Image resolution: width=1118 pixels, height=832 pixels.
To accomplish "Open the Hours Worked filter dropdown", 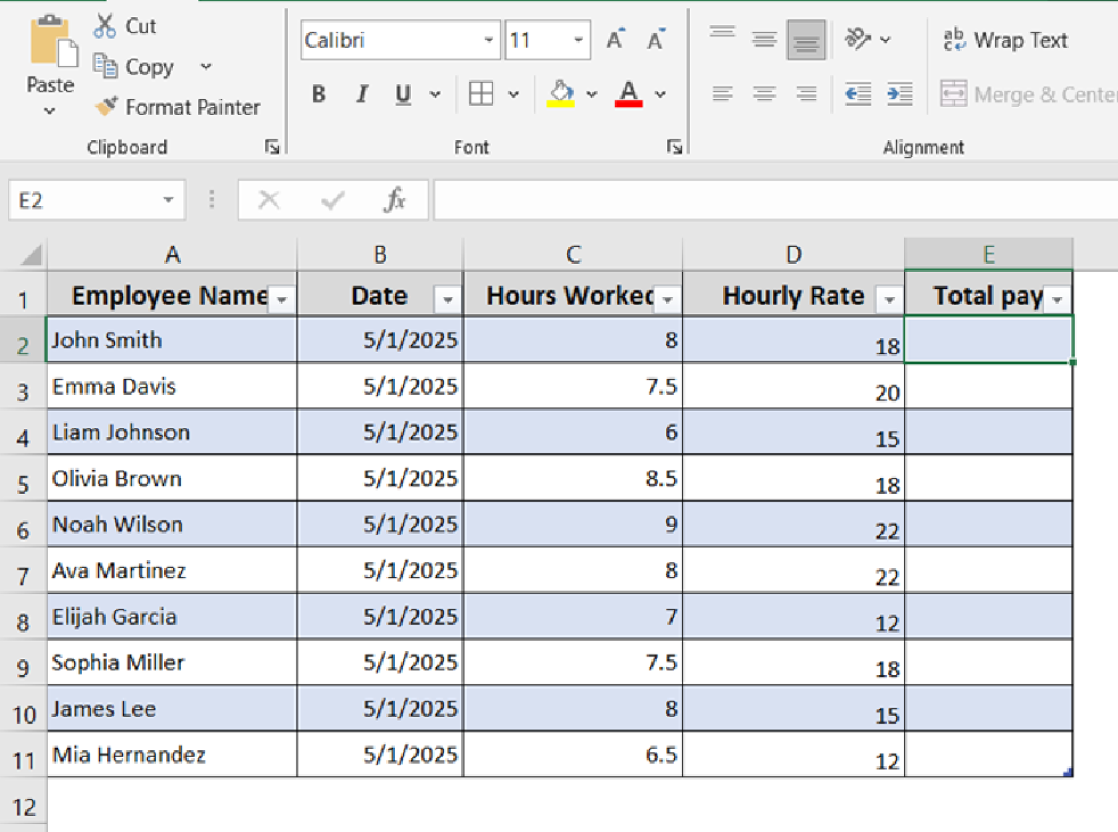I will 667,298.
